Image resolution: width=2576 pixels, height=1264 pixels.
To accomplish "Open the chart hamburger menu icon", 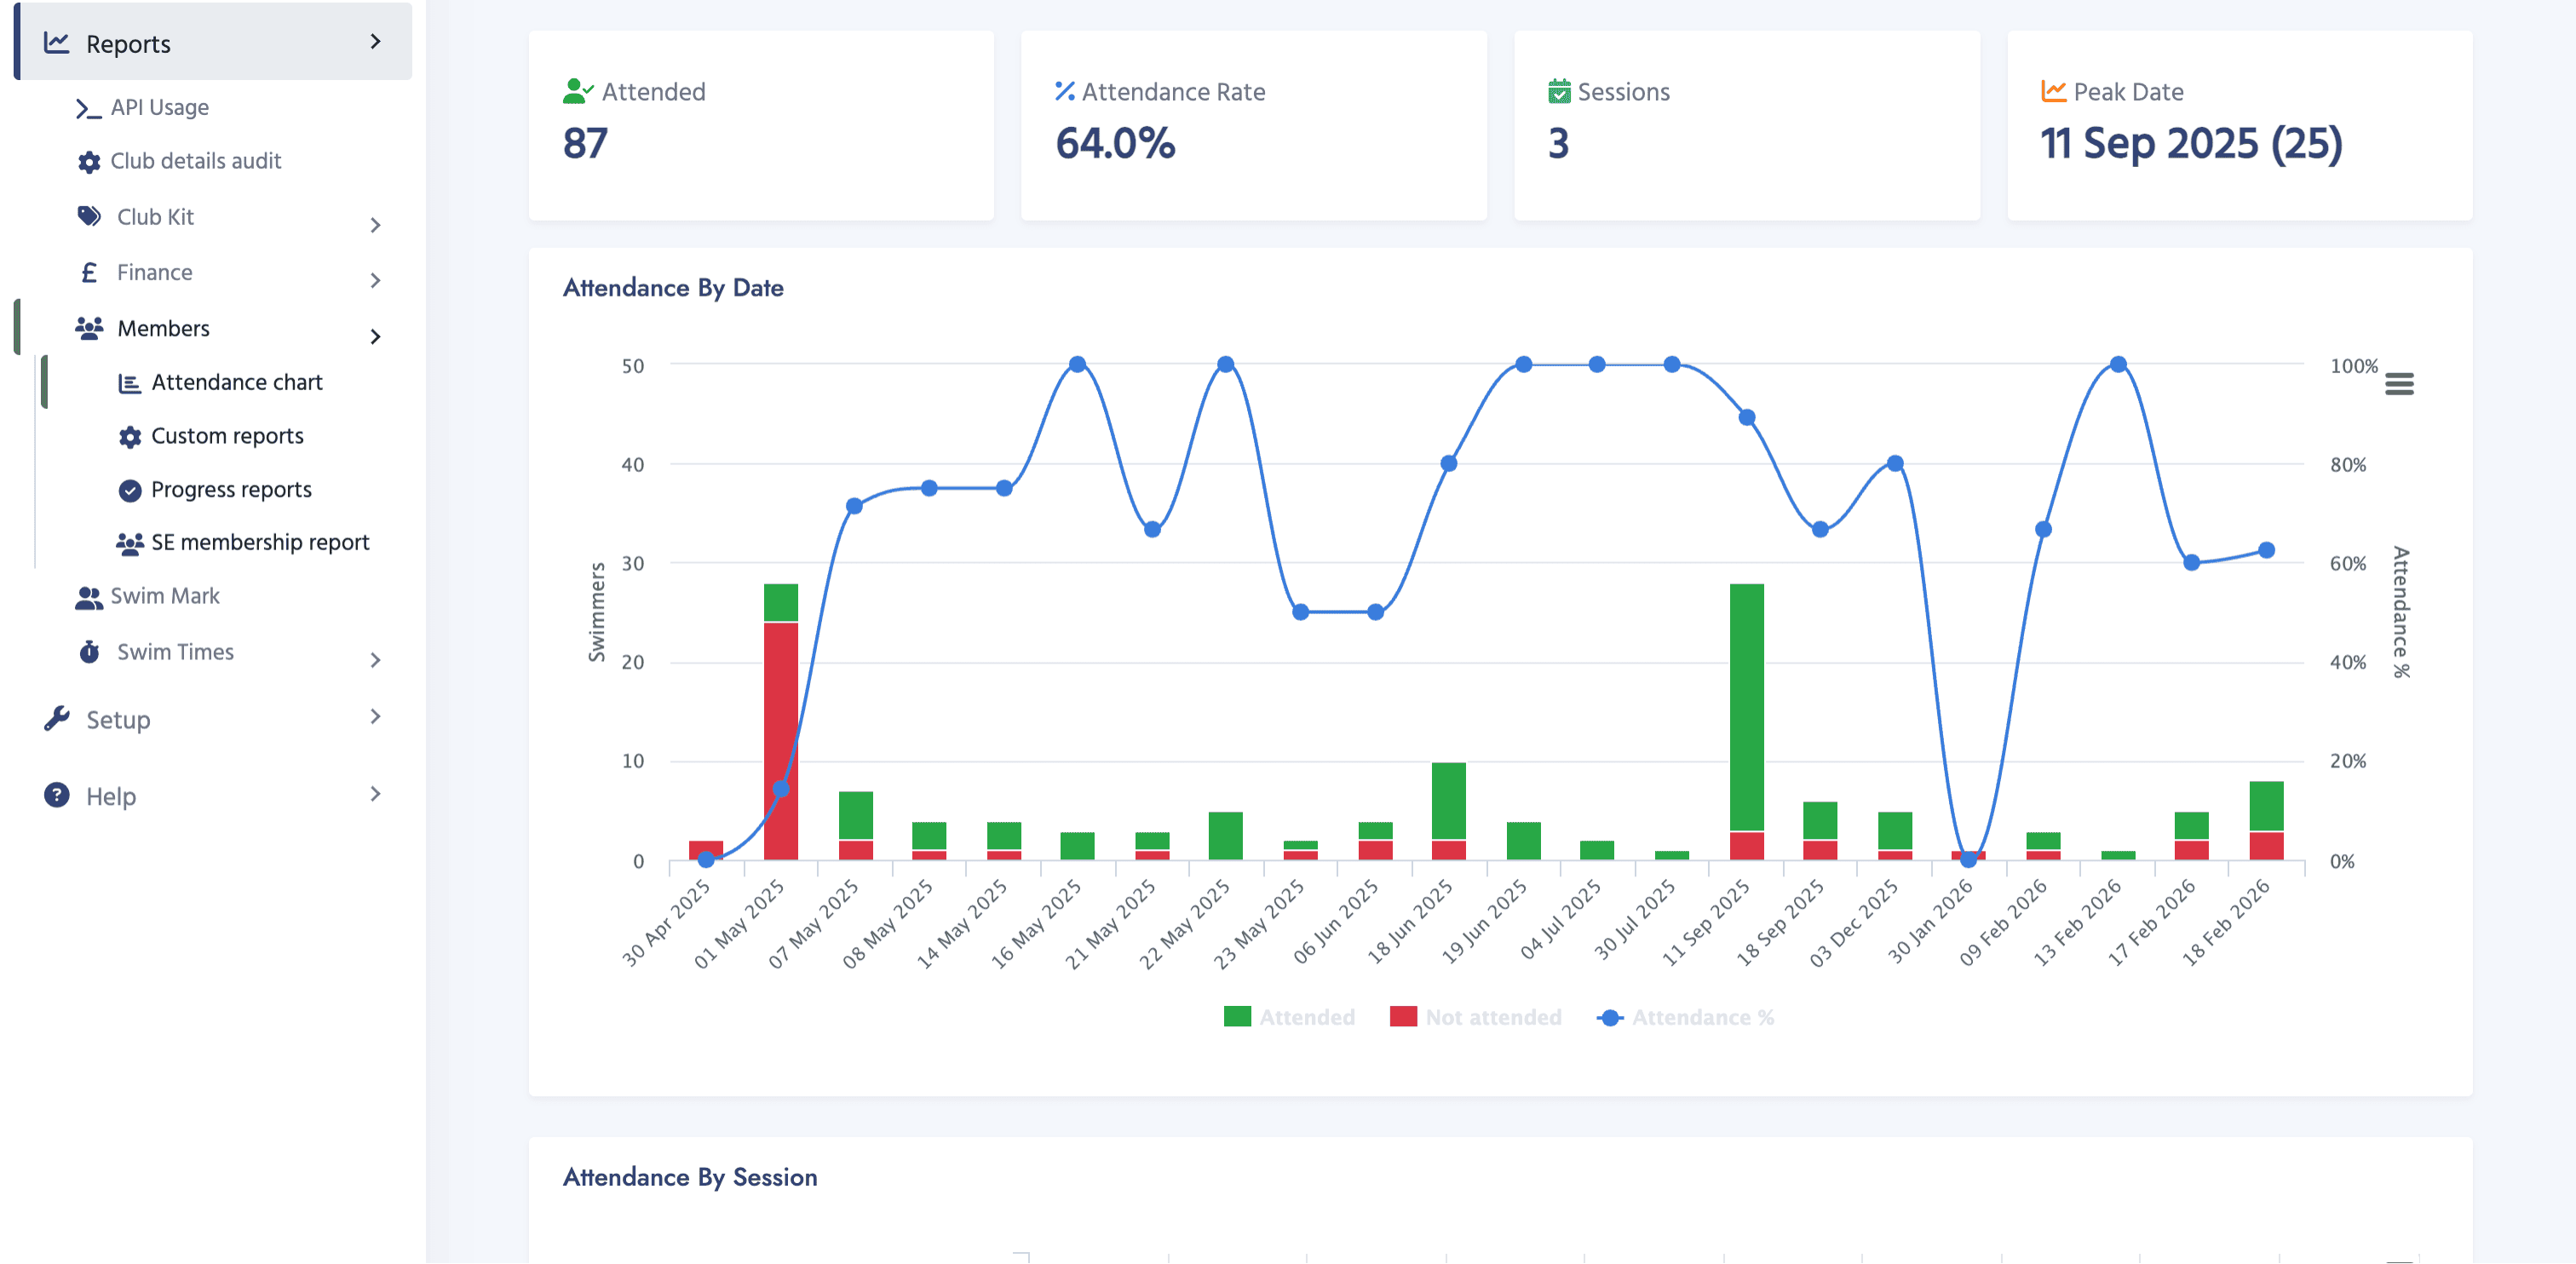I will pyautogui.click(x=2399, y=384).
